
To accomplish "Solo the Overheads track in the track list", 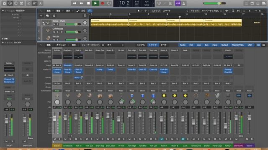I will tap(58, 32).
